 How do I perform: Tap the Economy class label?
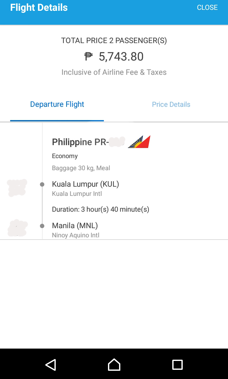tap(65, 156)
